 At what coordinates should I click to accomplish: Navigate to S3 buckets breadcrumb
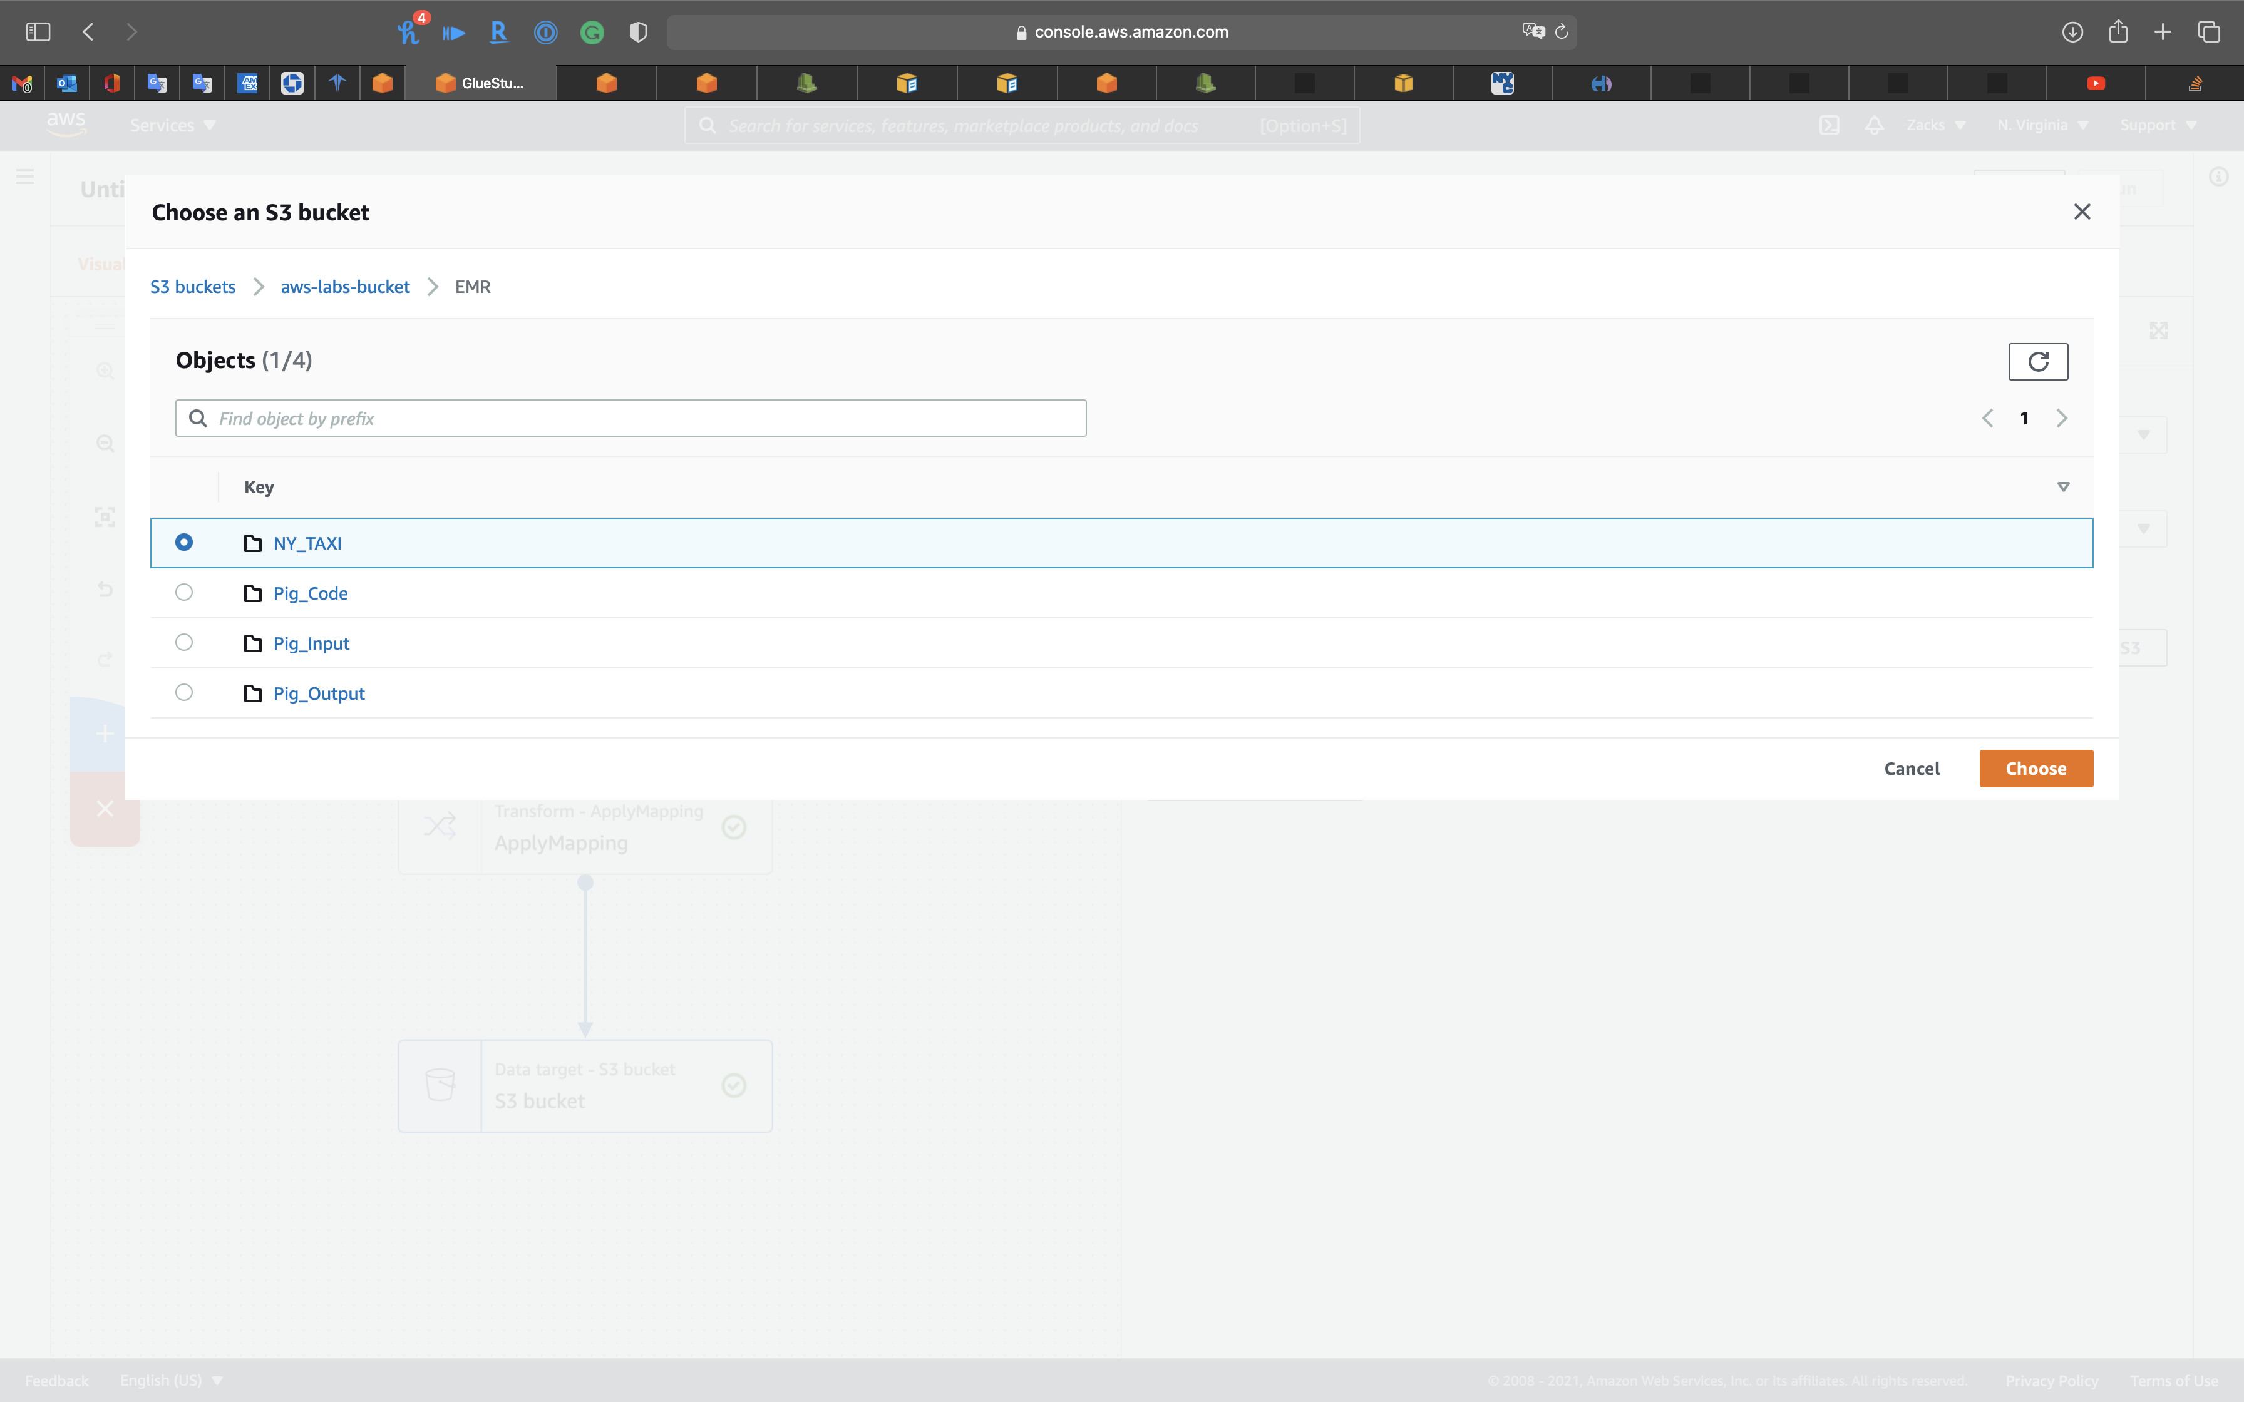pyautogui.click(x=193, y=287)
